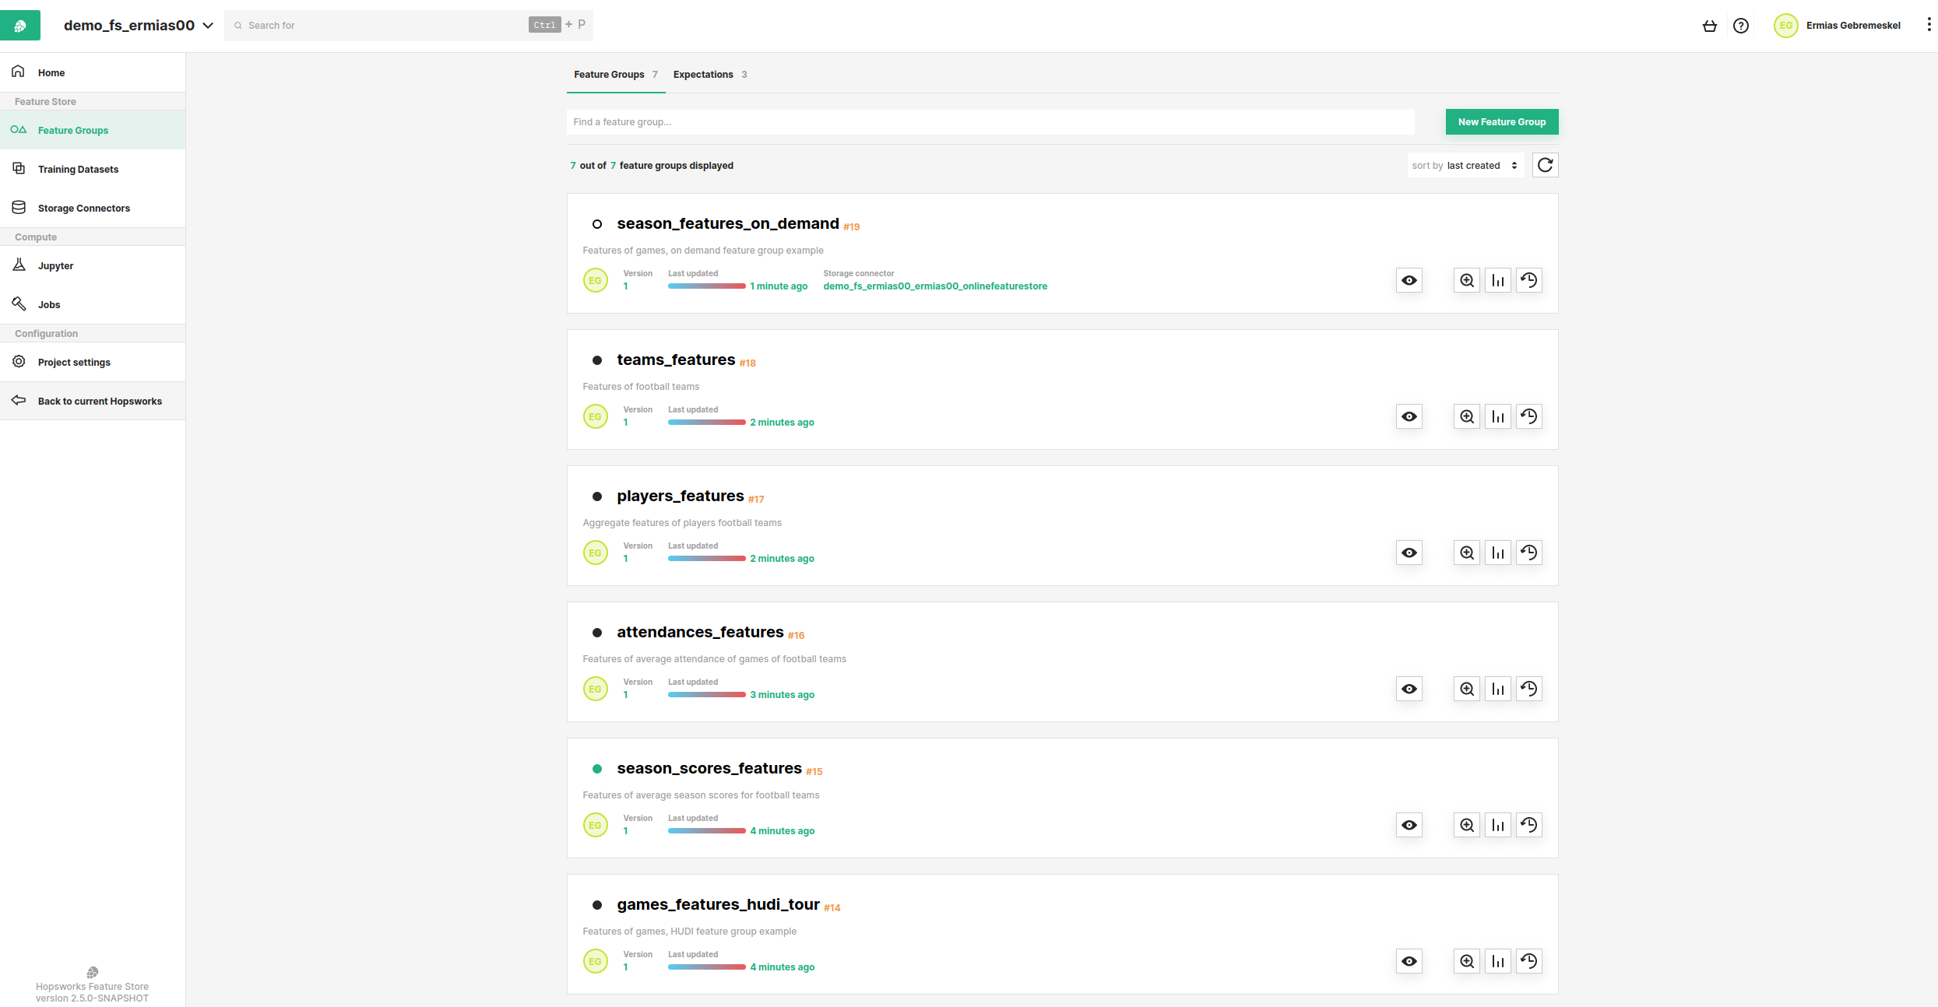Viewport: 1938px width, 1007px height.
Task: Toggle eye overview for attendances_features
Action: point(1409,689)
